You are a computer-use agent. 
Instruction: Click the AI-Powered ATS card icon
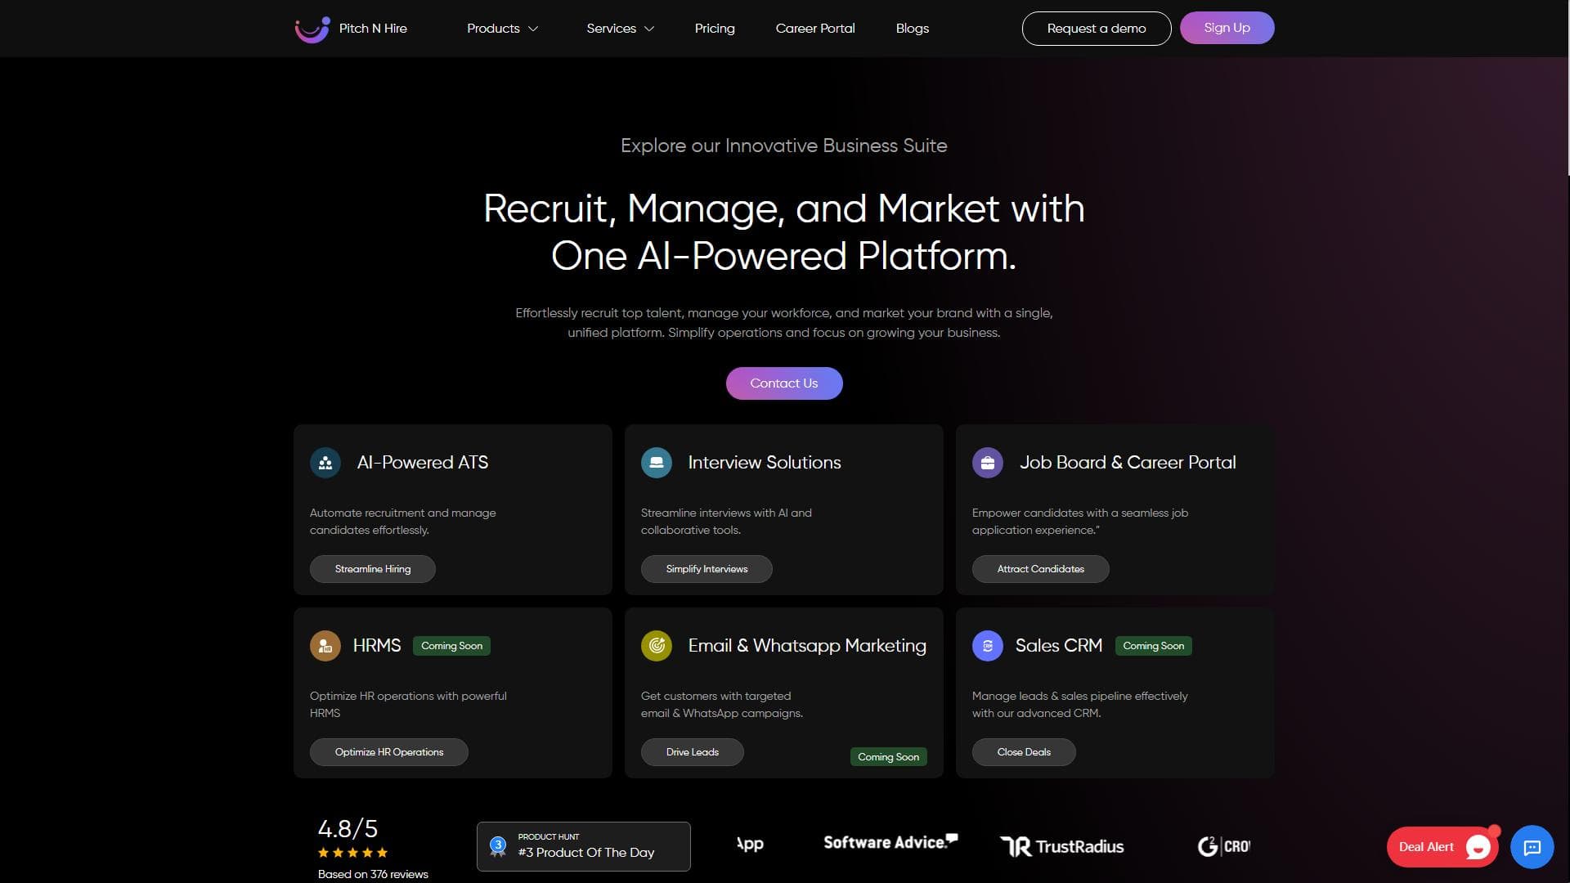click(x=325, y=463)
